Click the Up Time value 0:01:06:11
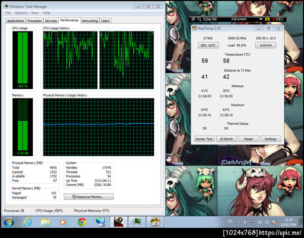This screenshot has height=238, width=304. tap(103, 181)
